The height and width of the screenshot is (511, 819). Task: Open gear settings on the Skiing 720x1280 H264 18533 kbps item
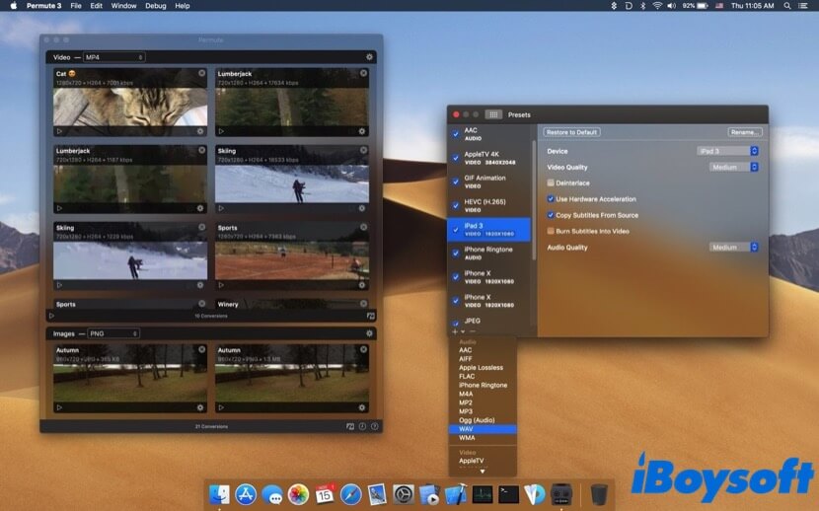[362, 208]
